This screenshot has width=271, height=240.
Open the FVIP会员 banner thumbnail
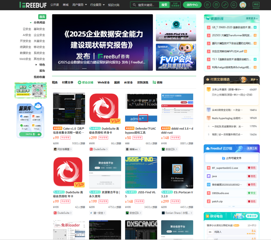pos(176,57)
